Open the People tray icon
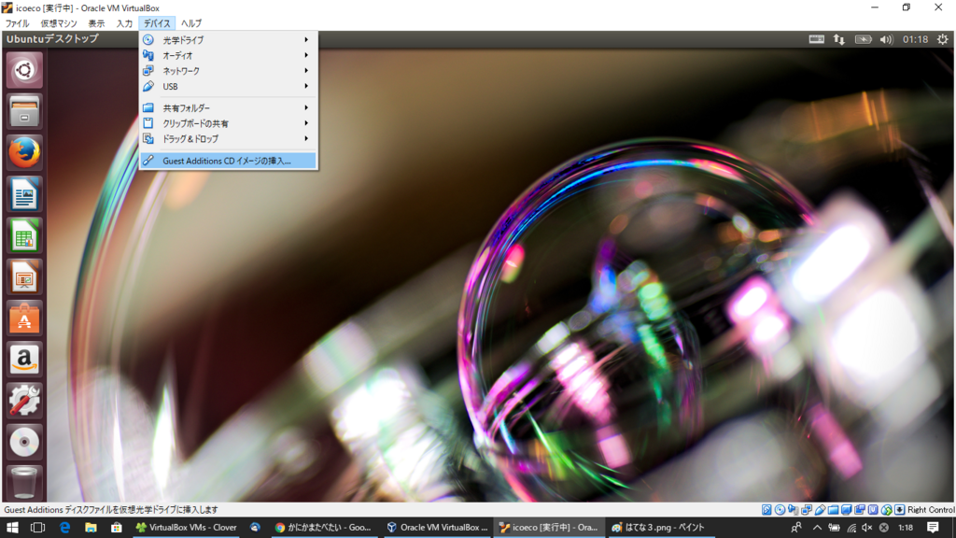The image size is (956, 538). click(796, 528)
